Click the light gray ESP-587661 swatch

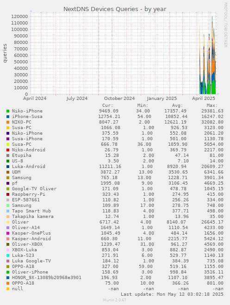8,200
